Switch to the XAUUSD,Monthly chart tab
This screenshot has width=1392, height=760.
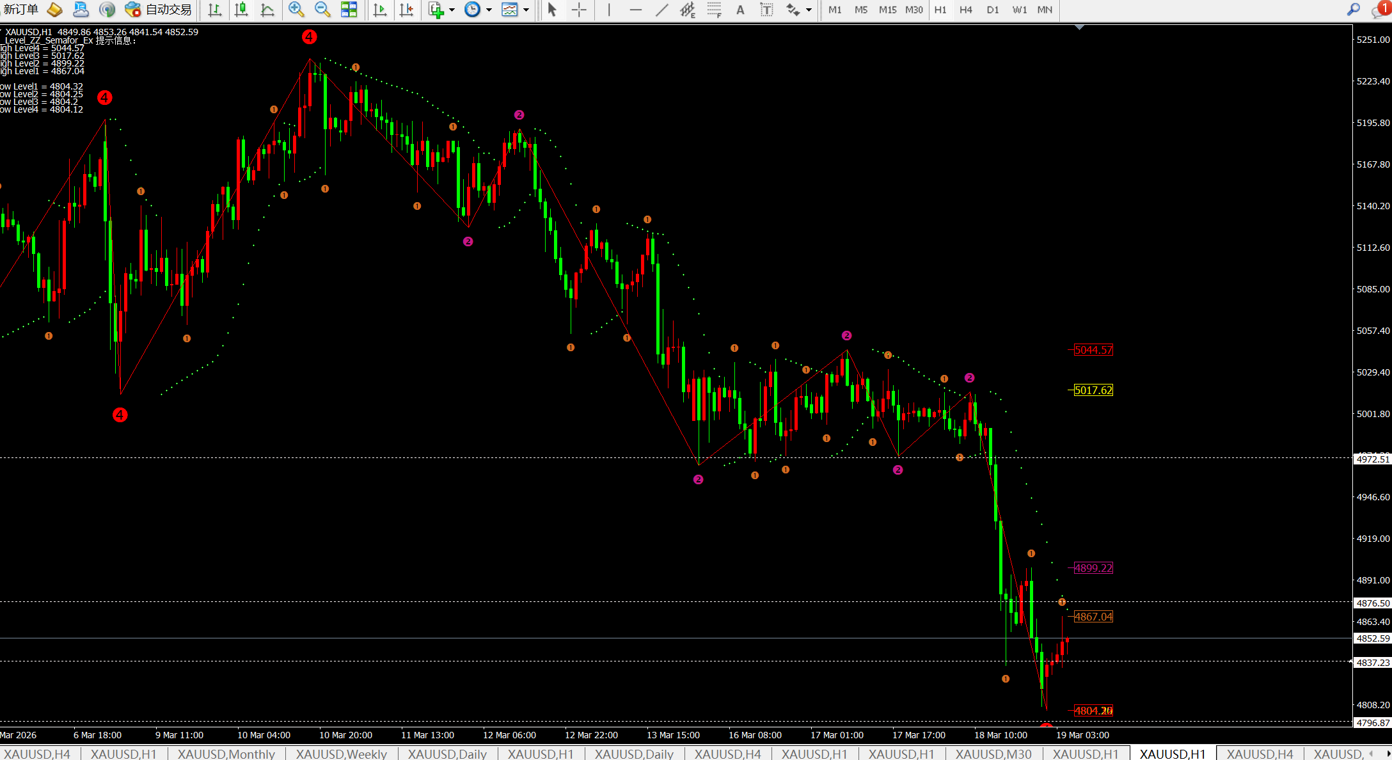point(226,754)
